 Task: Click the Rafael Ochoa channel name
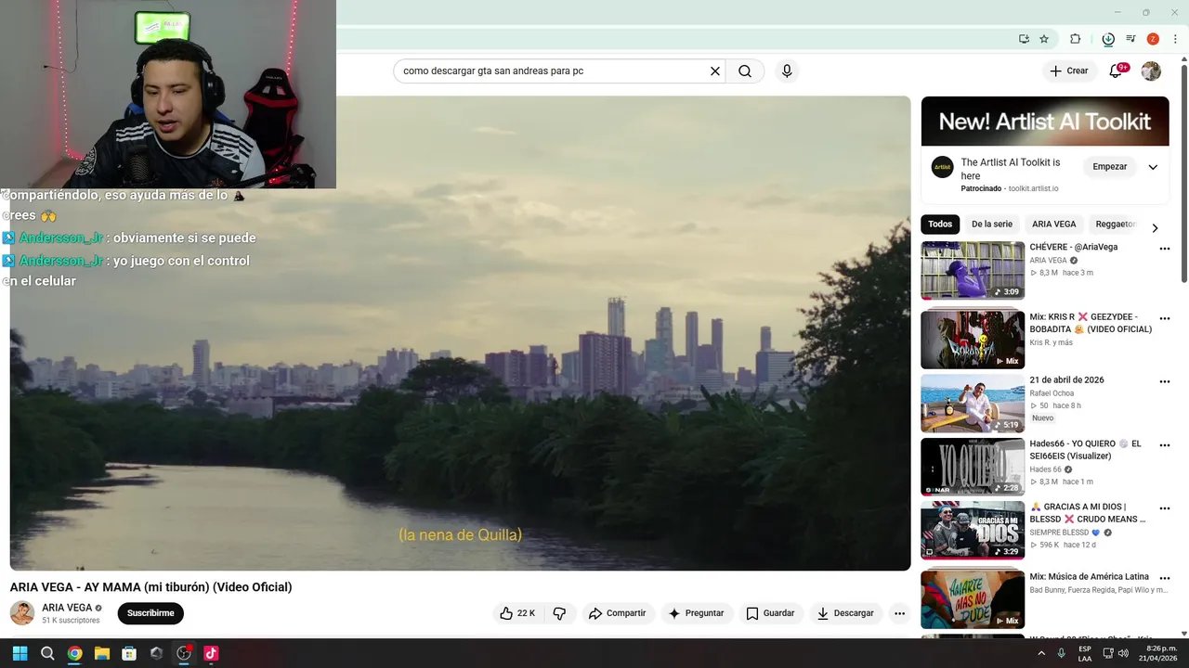pyautogui.click(x=1052, y=393)
